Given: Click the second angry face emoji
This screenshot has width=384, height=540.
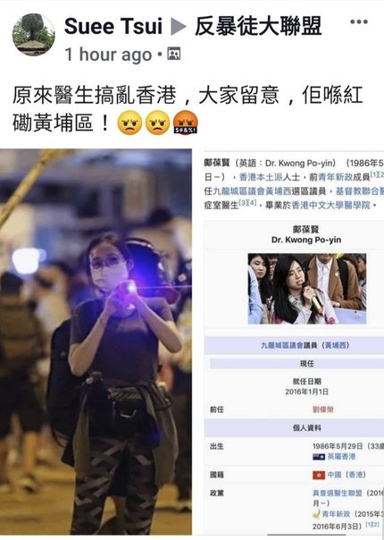Looking at the screenshot, I should pyautogui.click(x=157, y=122).
